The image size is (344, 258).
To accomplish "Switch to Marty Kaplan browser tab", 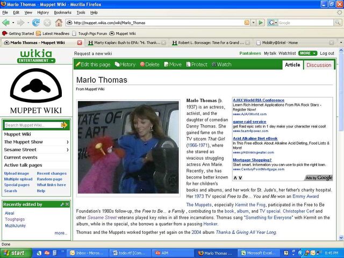I will pos(127,42).
